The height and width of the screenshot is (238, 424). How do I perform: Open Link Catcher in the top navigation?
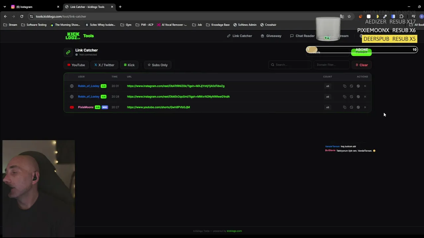click(x=239, y=36)
